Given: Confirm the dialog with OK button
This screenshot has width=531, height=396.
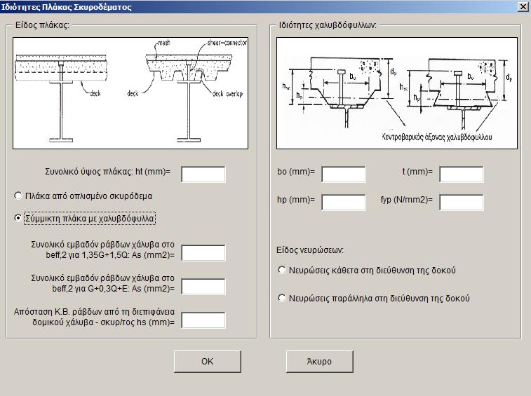Looking at the screenshot, I should click(x=208, y=362).
